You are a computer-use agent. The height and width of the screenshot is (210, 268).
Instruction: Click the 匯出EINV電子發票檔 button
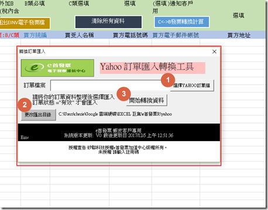[x=25, y=23]
